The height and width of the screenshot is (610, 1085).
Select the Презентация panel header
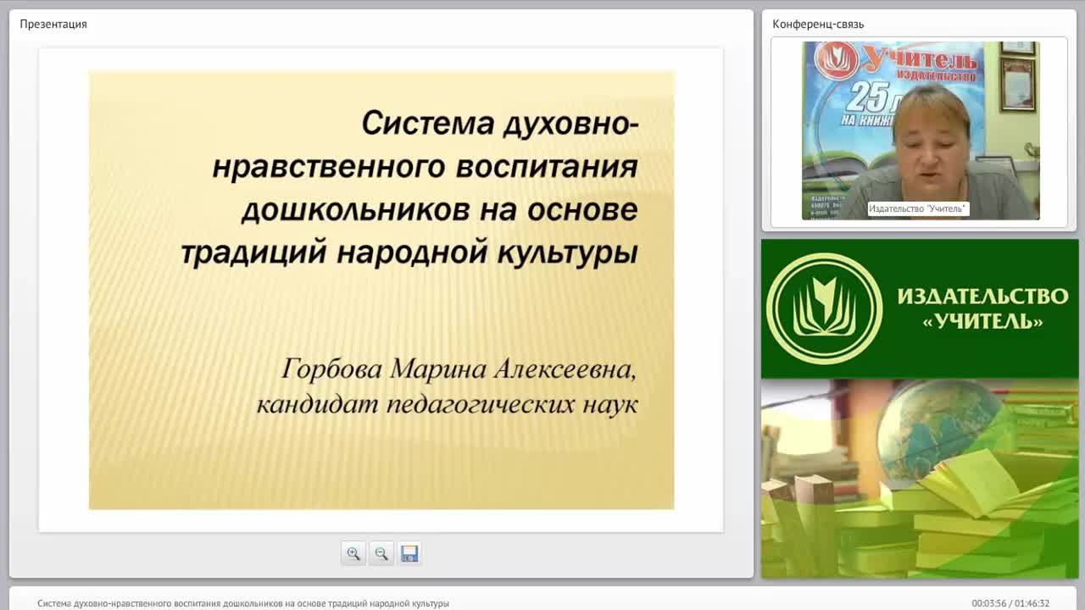tap(53, 24)
